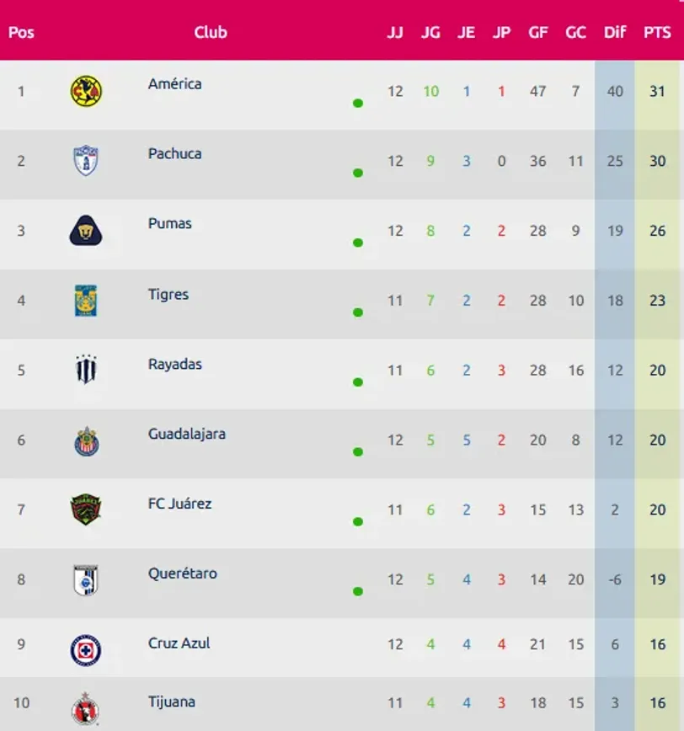The width and height of the screenshot is (684, 731).
Task: Select the FC Juárez logo
Action: pos(86,510)
